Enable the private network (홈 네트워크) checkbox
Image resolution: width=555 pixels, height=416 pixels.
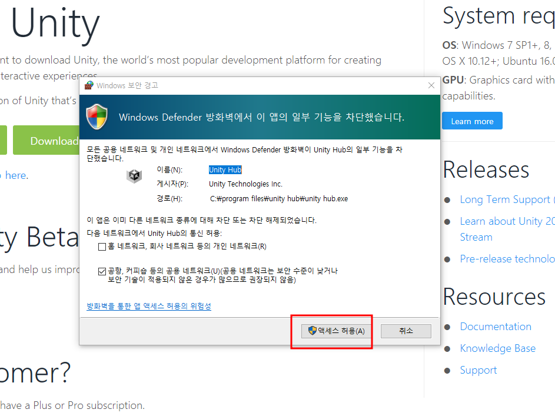tap(102, 247)
